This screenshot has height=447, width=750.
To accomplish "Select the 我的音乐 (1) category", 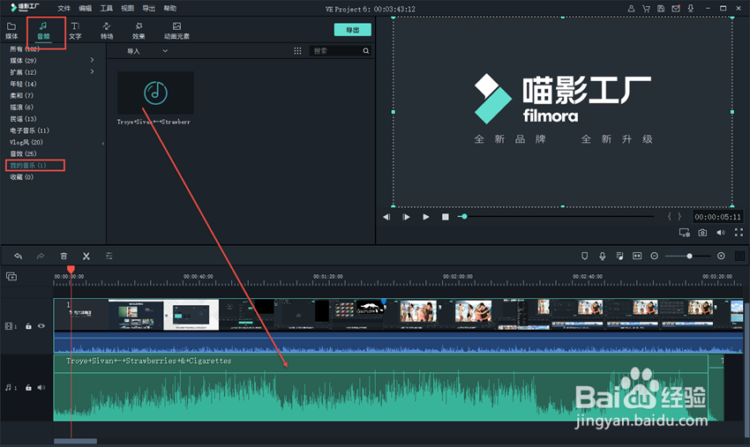I will coord(28,166).
